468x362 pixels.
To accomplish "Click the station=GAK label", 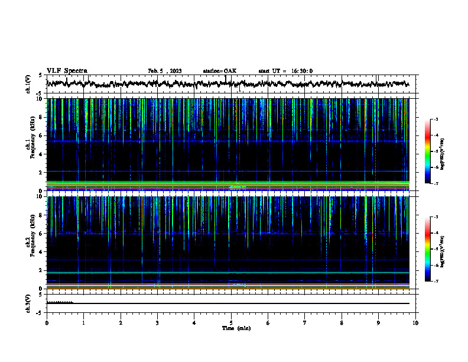I will [x=220, y=71].
